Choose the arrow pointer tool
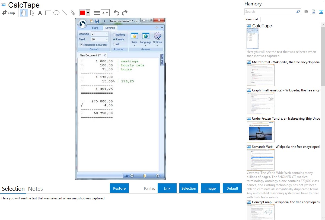Screen dimensions: 325x220 point(32,13)
